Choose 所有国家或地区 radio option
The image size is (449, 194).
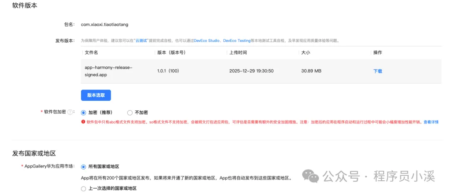pyautogui.click(x=84, y=167)
